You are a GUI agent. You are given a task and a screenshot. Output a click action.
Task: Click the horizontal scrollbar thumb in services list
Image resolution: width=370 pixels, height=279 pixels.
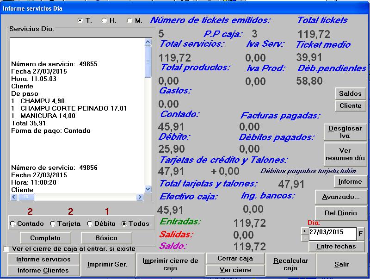pyautogui.click(x=26, y=197)
